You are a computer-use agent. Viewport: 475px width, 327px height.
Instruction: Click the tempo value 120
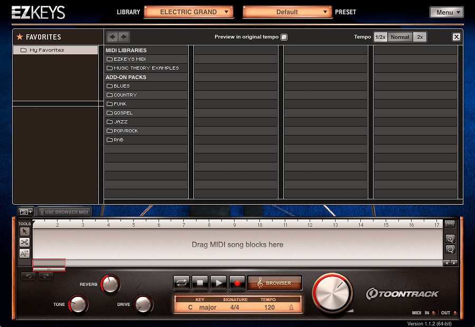269,307
